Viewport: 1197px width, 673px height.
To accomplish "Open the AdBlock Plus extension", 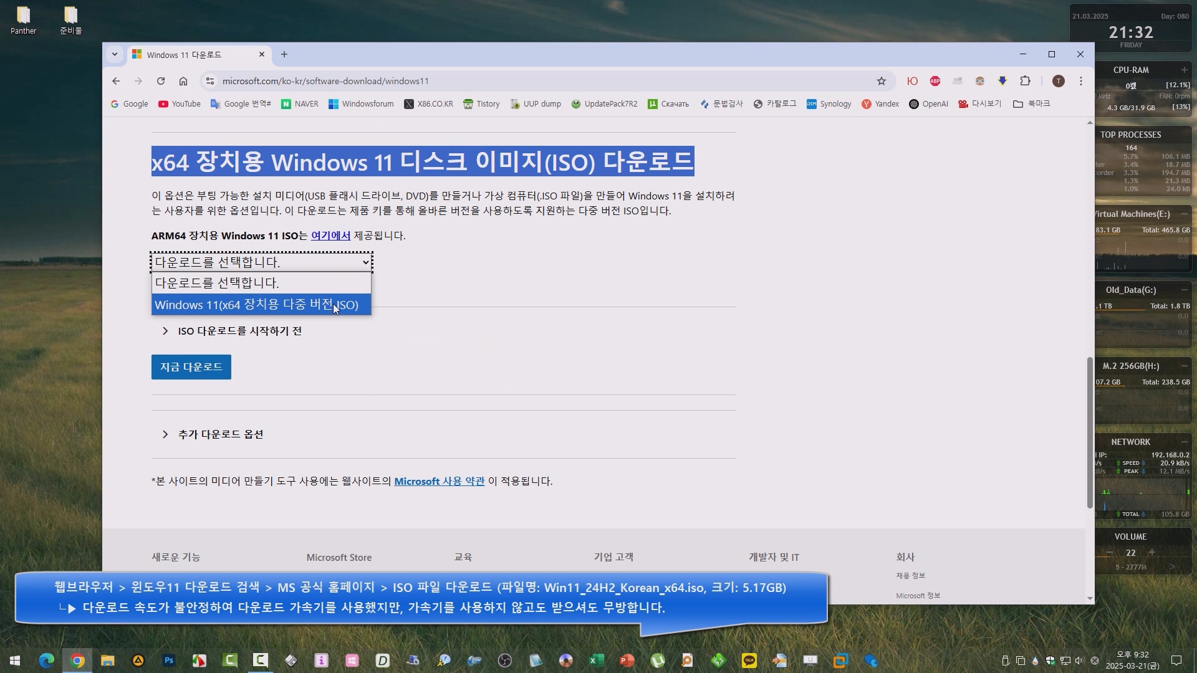I will 935,81.
